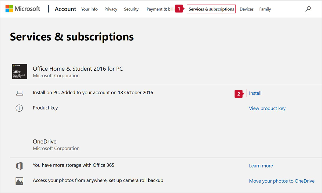This screenshot has width=322, height=193.
Task: Click the laptop icon beside Install on PC
Action: coord(19,93)
